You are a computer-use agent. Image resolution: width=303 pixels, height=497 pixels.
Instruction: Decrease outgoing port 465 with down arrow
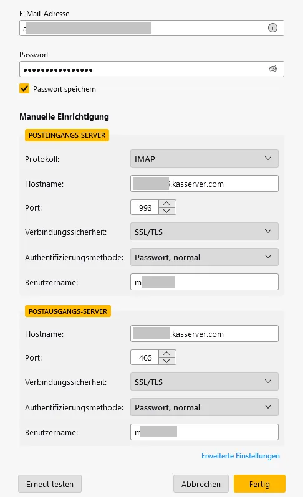(167, 361)
